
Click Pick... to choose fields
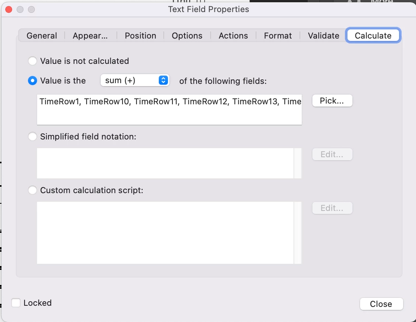pos(332,101)
